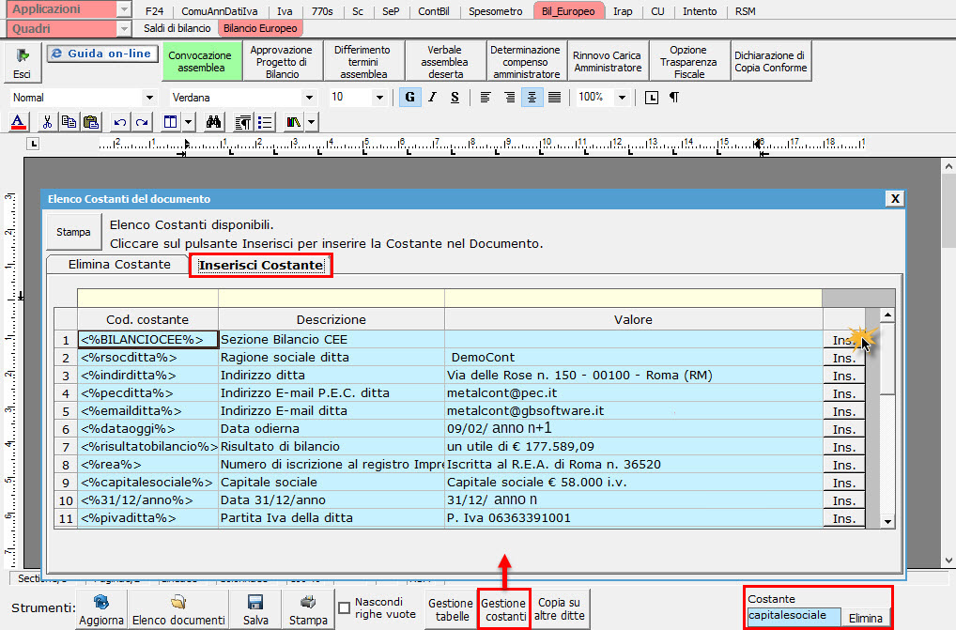956x630 pixels.
Task: Toggle the Nascondi righe vuote checkbox
Action: [x=345, y=607]
